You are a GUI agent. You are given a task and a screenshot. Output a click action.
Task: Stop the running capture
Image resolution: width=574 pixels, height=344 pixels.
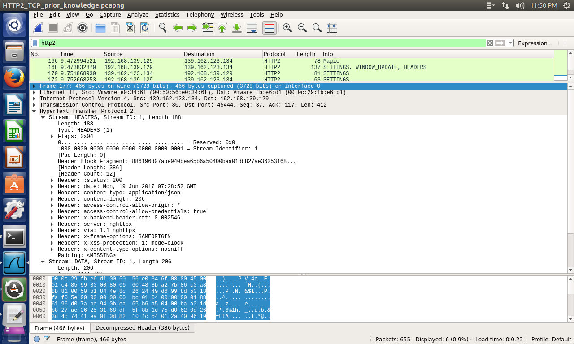tap(53, 28)
